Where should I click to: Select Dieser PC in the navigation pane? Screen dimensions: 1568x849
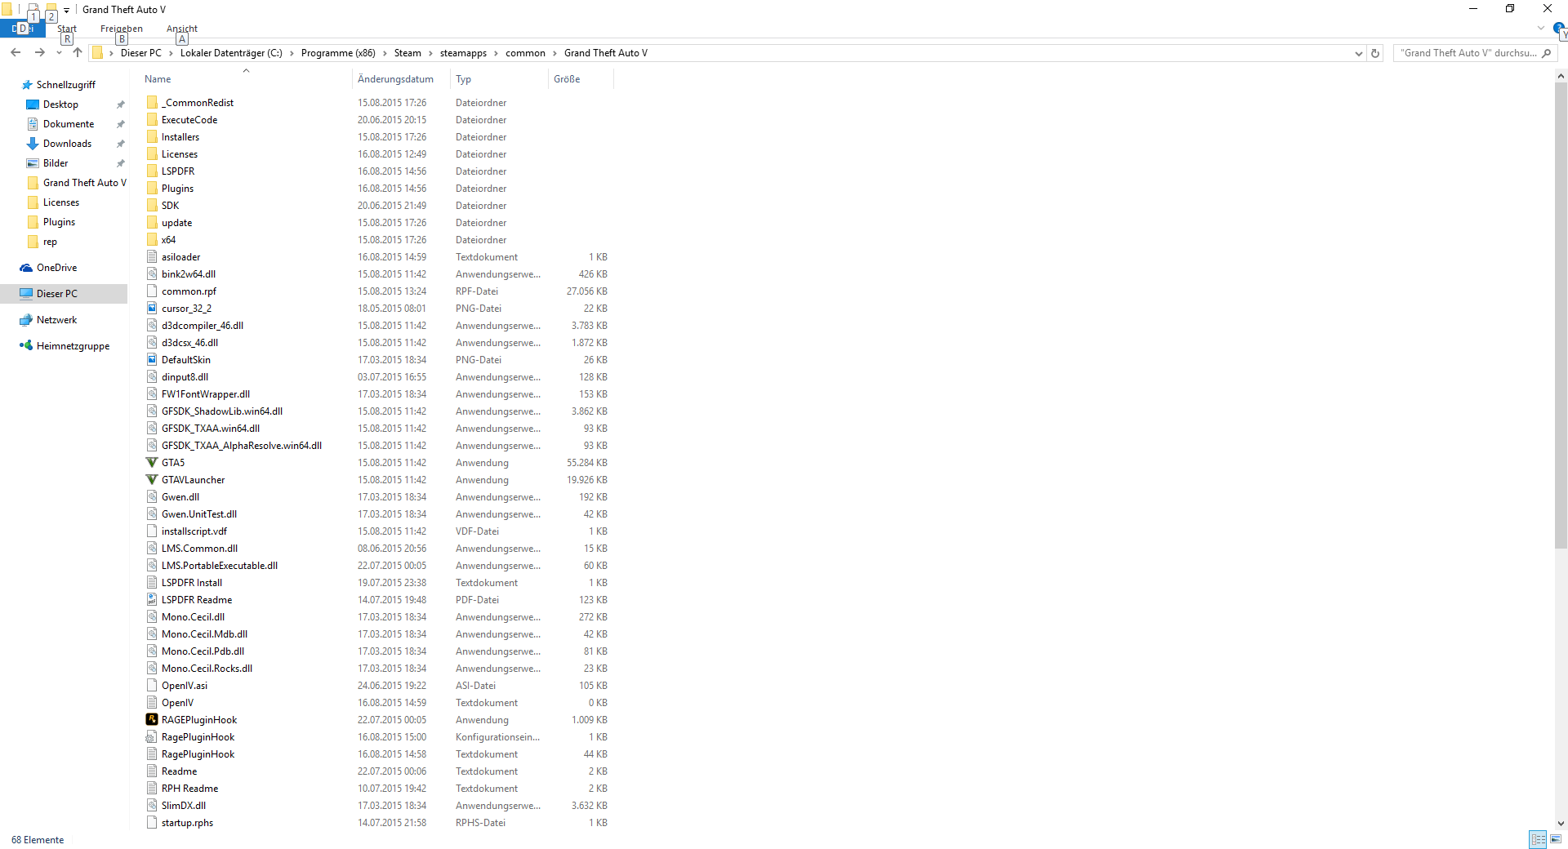click(57, 294)
